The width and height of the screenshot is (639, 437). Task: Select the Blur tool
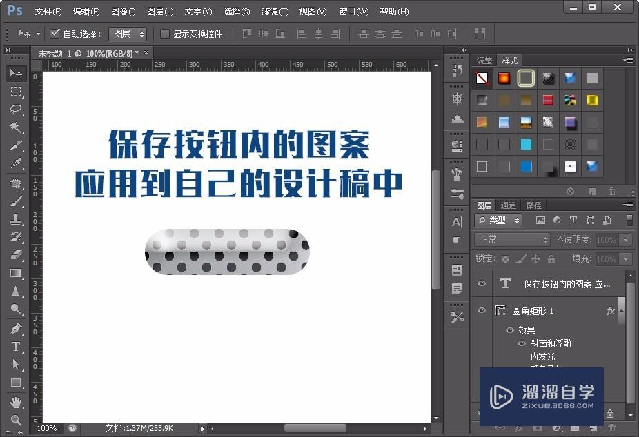[x=16, y=291]
